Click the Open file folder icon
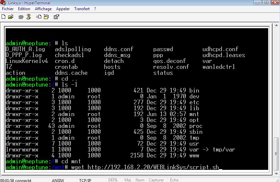This screenshot has height=182, width=280. [11, 17]
